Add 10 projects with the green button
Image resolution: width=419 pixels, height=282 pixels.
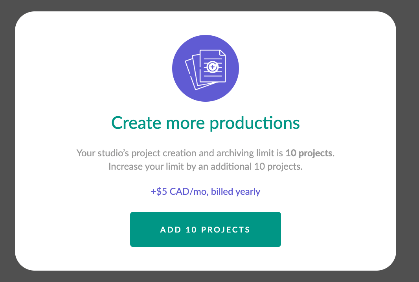point(206,229)
